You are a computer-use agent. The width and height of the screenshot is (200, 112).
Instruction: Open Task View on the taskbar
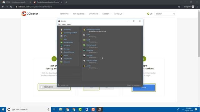(x=54, y=109)
